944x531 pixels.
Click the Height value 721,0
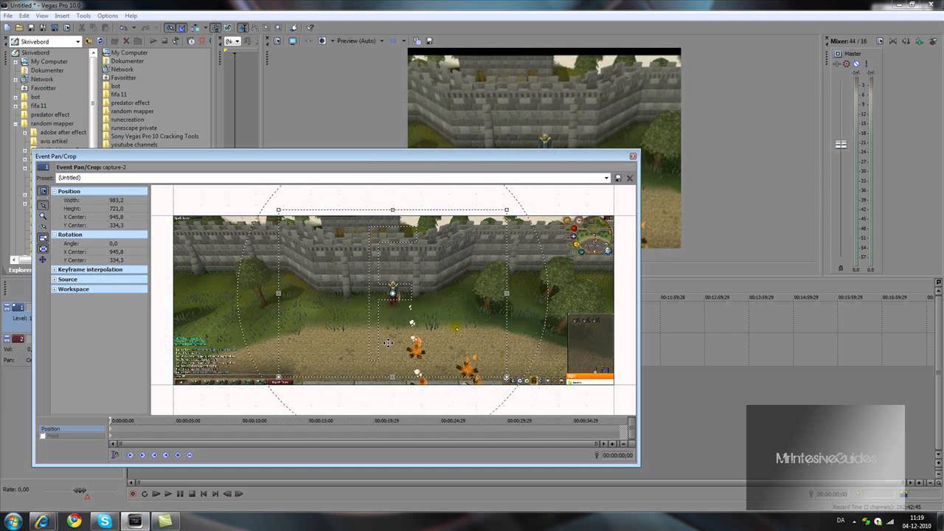[116, 209]
